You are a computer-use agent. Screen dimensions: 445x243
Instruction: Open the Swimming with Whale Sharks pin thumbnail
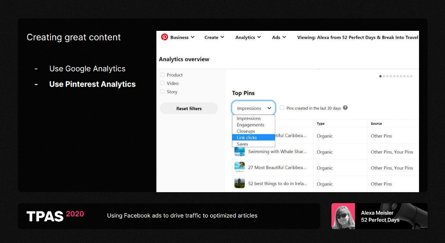click(x=240, y=152)
